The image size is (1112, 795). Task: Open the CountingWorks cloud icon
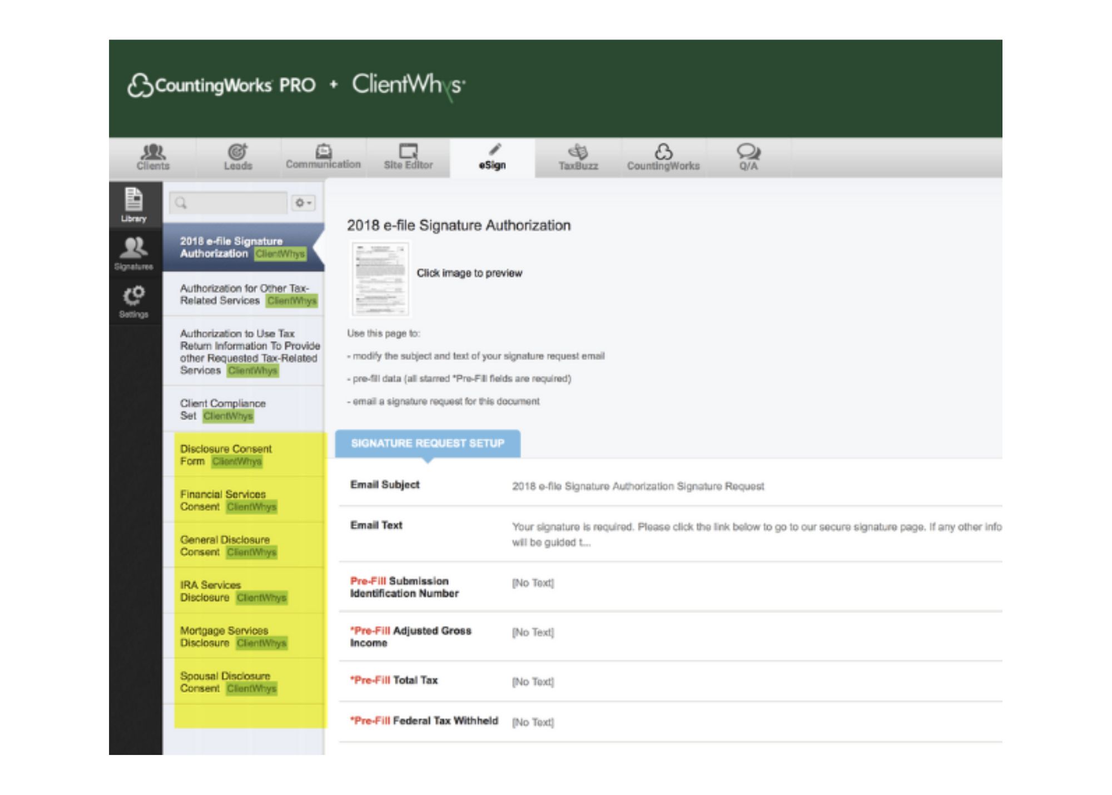point(663,152)
